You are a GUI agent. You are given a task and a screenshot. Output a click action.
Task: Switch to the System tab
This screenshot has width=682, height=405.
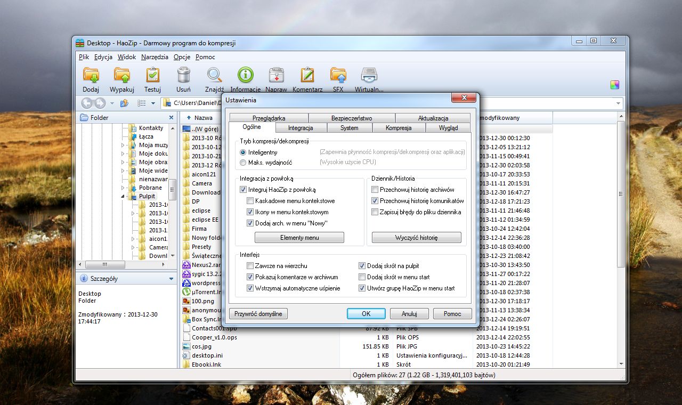point(350,128)
